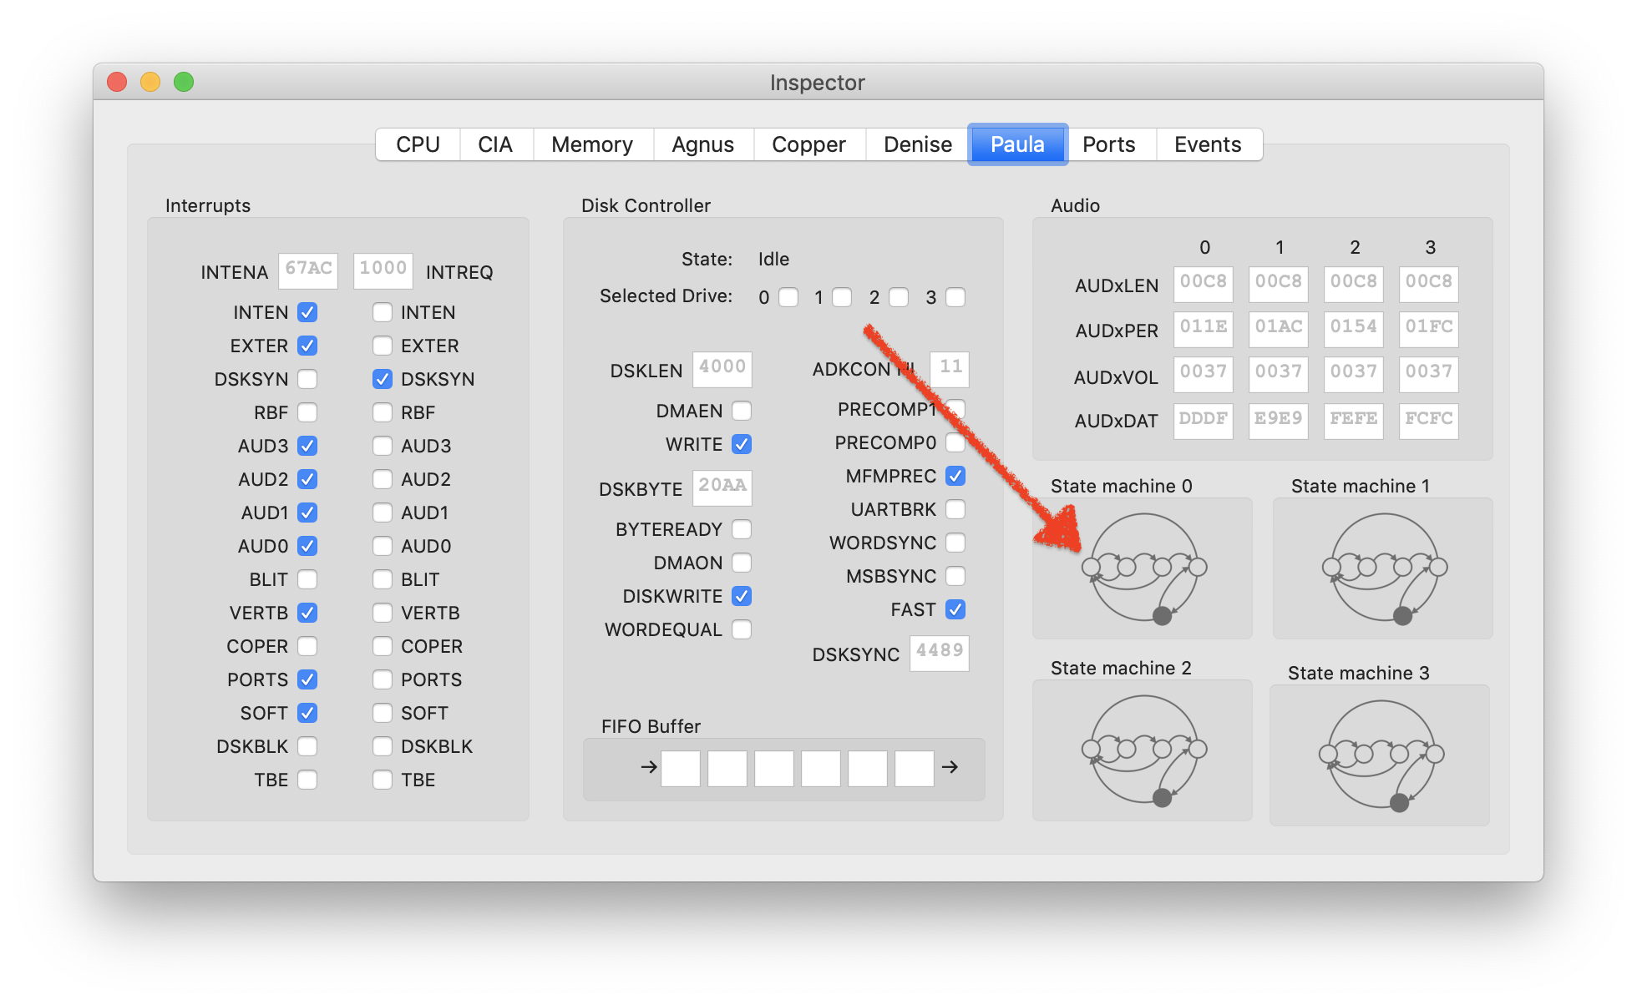The width and height of the screenshot is (1637, 1005).
Task: Check the BYTEREADY checkbox
Action: pos(742,529)
